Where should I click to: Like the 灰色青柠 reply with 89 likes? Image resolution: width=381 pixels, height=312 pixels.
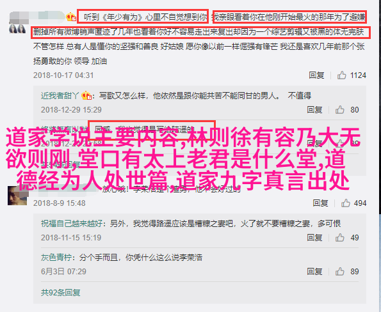339,272
